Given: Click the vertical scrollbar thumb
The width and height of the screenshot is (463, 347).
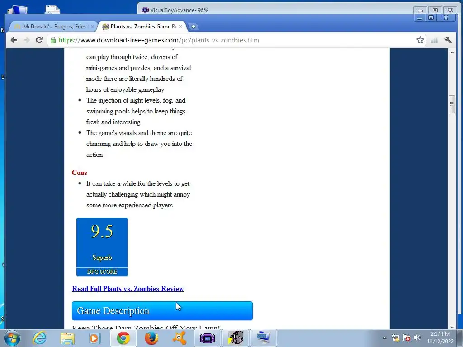Looking at the screenshot, I should [x=452, y=104].
